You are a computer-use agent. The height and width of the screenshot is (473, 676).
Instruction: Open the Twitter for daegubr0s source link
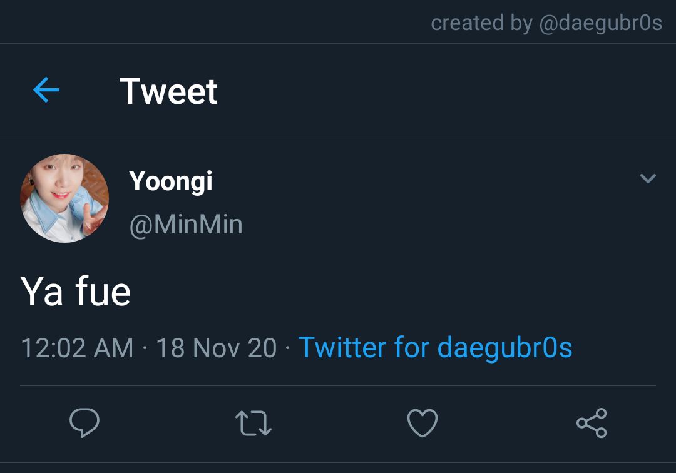point(436,348)
